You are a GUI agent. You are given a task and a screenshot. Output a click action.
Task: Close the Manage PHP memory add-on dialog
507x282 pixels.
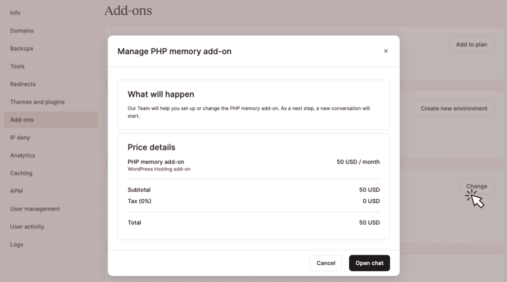pyautogui.click(x=386, y=51)
